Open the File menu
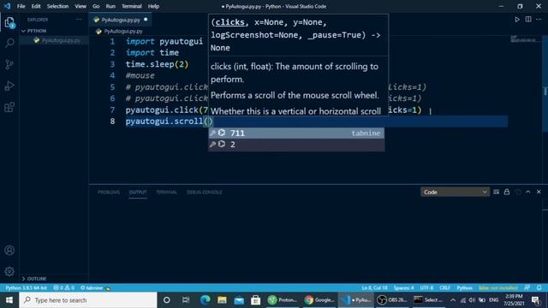548x308 pixels. [21, 6]
